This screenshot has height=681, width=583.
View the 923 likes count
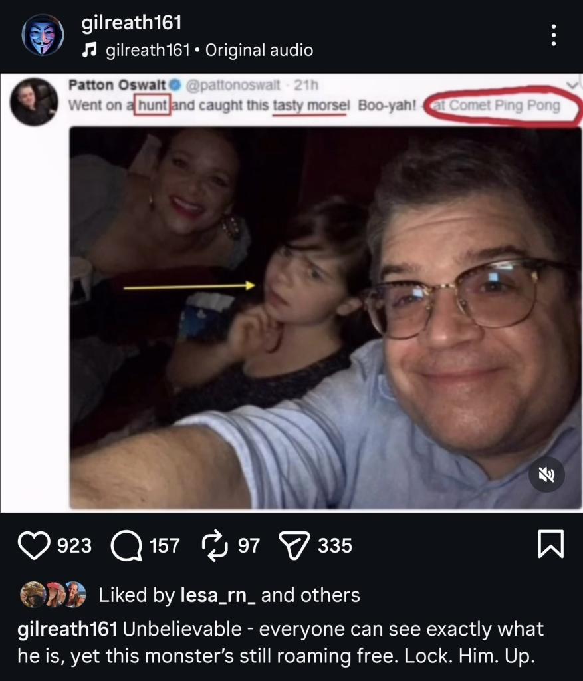[74, 546]
